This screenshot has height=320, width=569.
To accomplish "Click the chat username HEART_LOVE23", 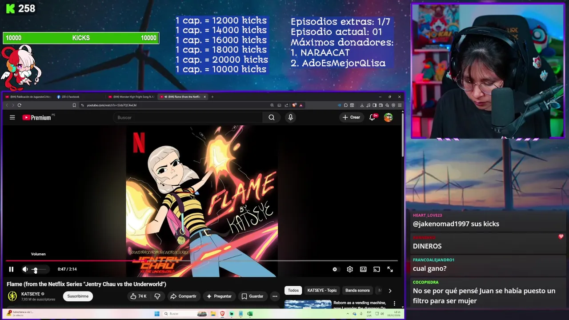I will [427, 215].
